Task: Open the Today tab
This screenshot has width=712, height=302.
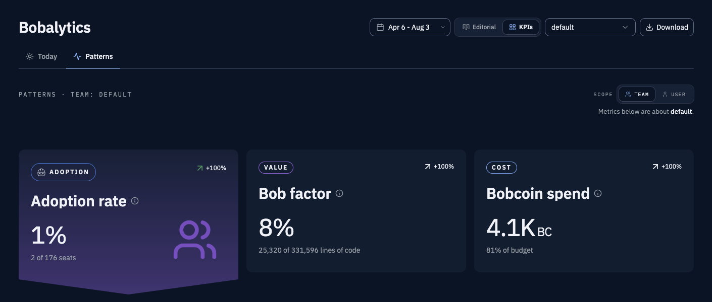Action: click(x=42, y=56)
